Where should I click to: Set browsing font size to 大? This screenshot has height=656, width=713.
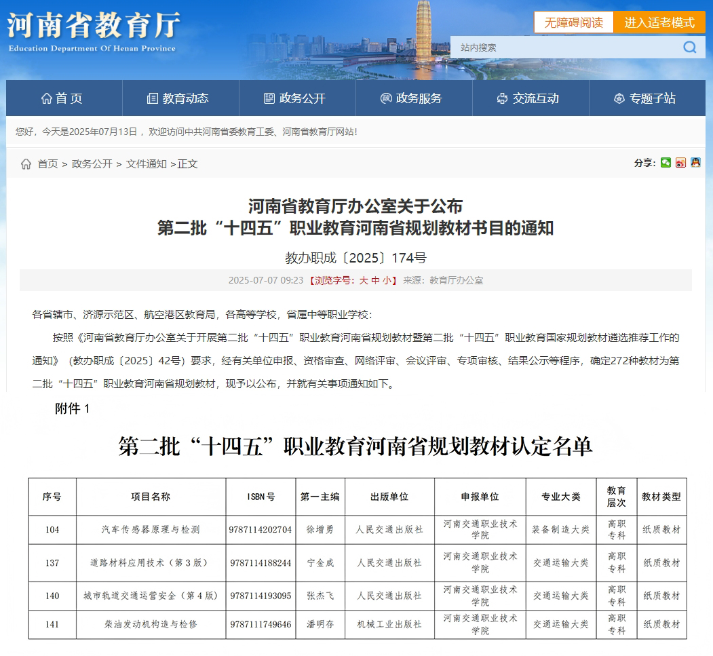tap(364, 280)
